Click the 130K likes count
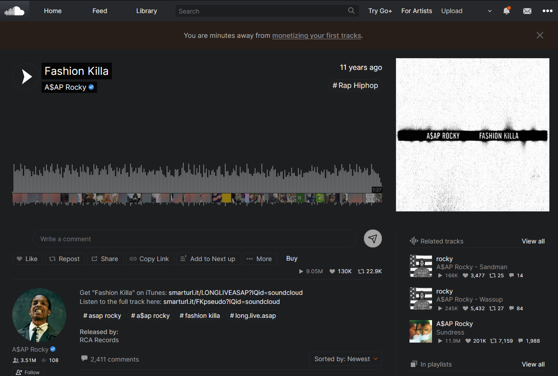This screenshot has height=376, width=558. point(341,271)
